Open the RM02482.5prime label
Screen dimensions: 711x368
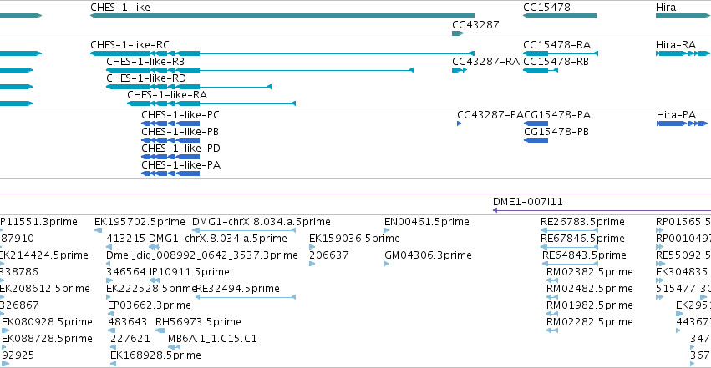pos(590,289)
